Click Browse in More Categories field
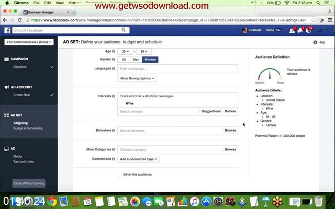Viewport: 335px width, 209px height. [230, 149]
